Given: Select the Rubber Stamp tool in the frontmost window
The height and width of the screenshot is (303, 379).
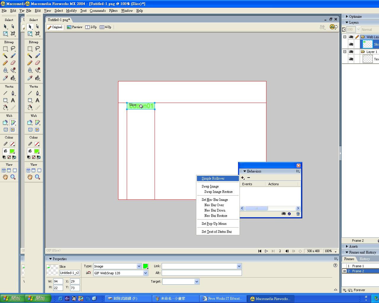Looking at the screenshot, I should click(37, 70).
